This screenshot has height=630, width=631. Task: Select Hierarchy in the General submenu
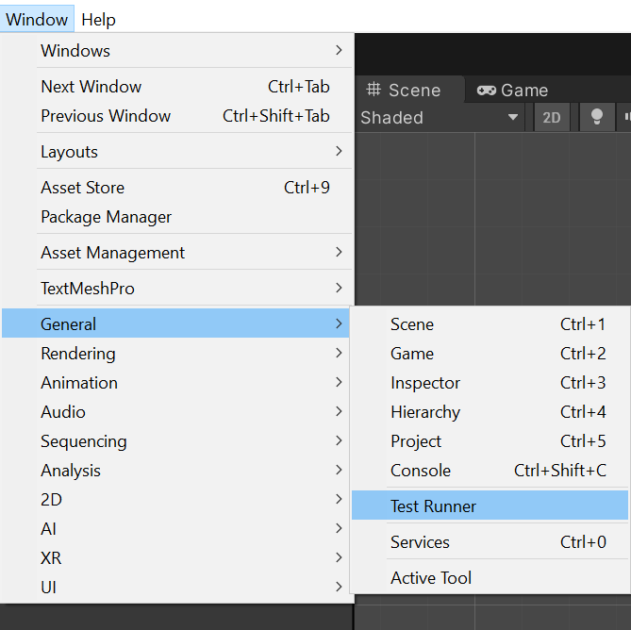425,412
